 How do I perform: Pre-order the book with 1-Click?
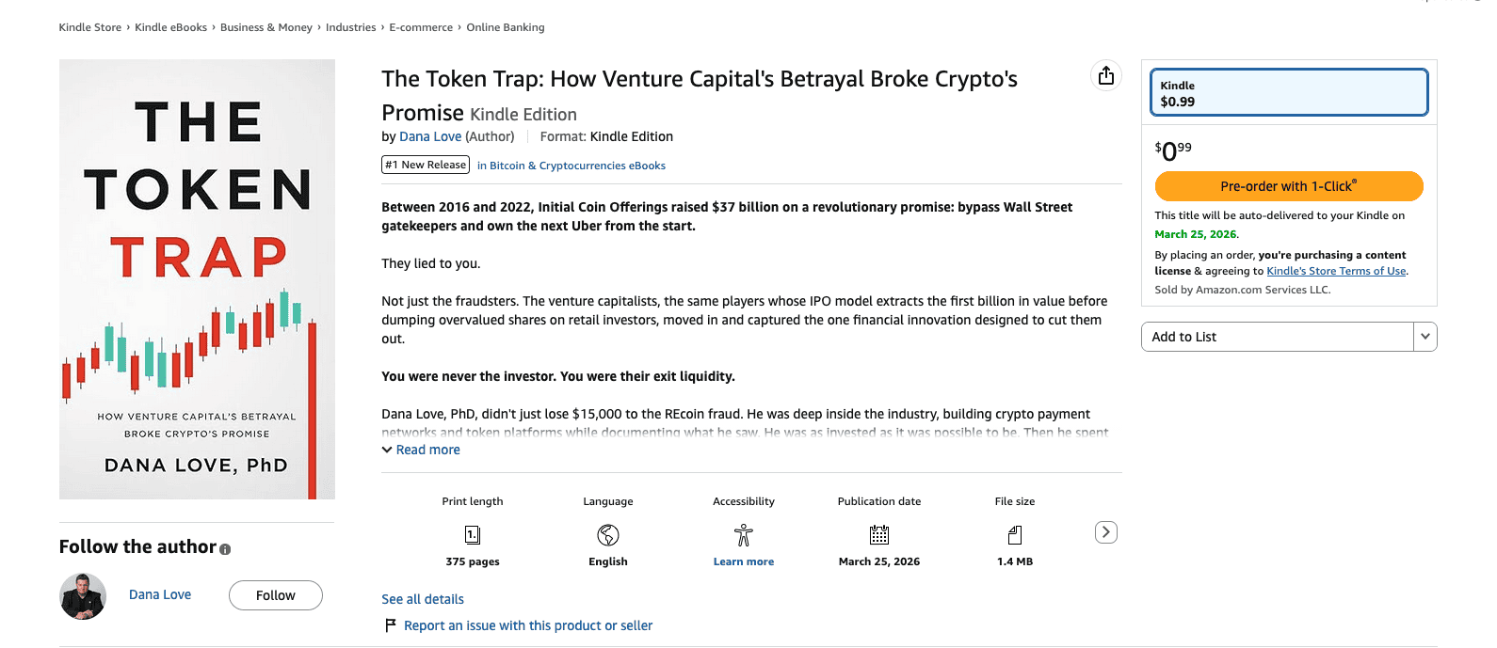(x=1288, y=186)
